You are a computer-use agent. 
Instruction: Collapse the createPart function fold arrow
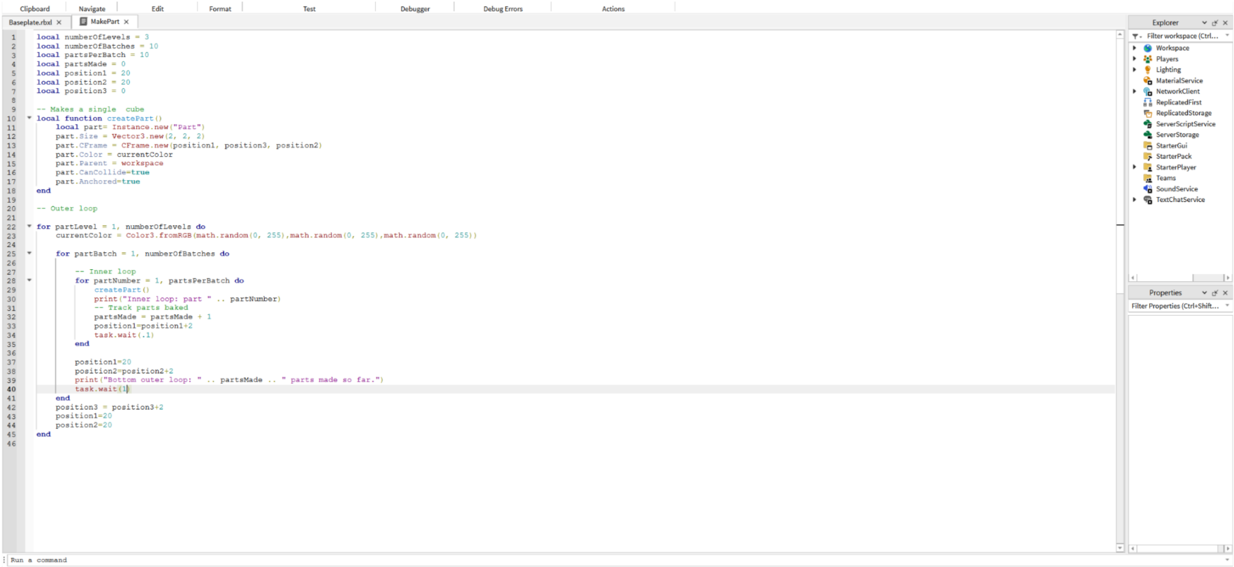pos(29,118)
